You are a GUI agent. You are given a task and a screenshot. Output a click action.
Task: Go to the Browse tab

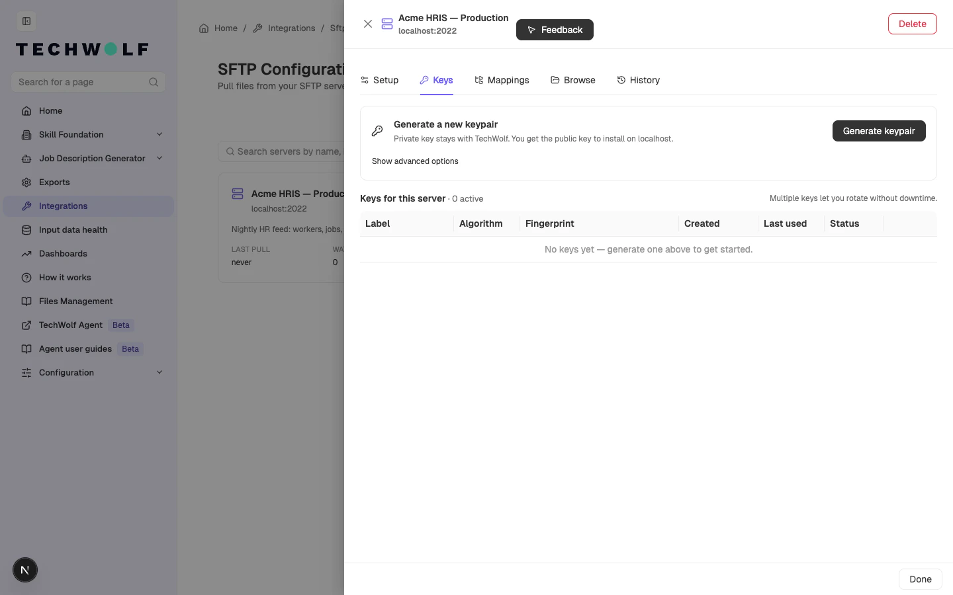[573, 80]
